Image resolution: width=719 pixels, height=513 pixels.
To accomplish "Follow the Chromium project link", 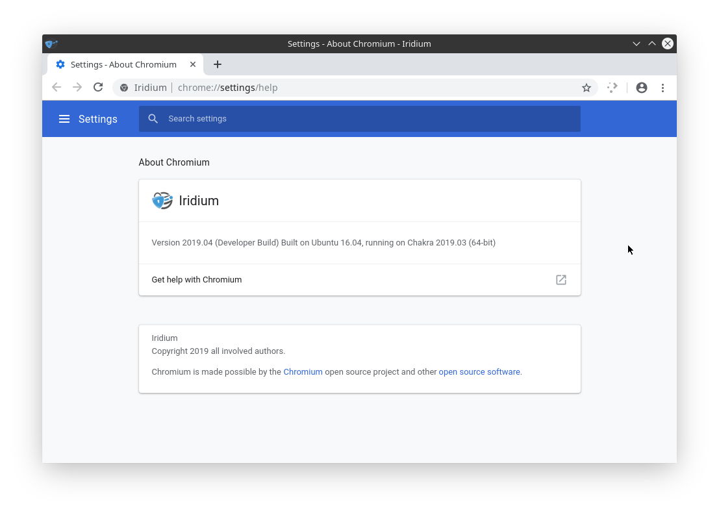I will click(x=303, y=371).
